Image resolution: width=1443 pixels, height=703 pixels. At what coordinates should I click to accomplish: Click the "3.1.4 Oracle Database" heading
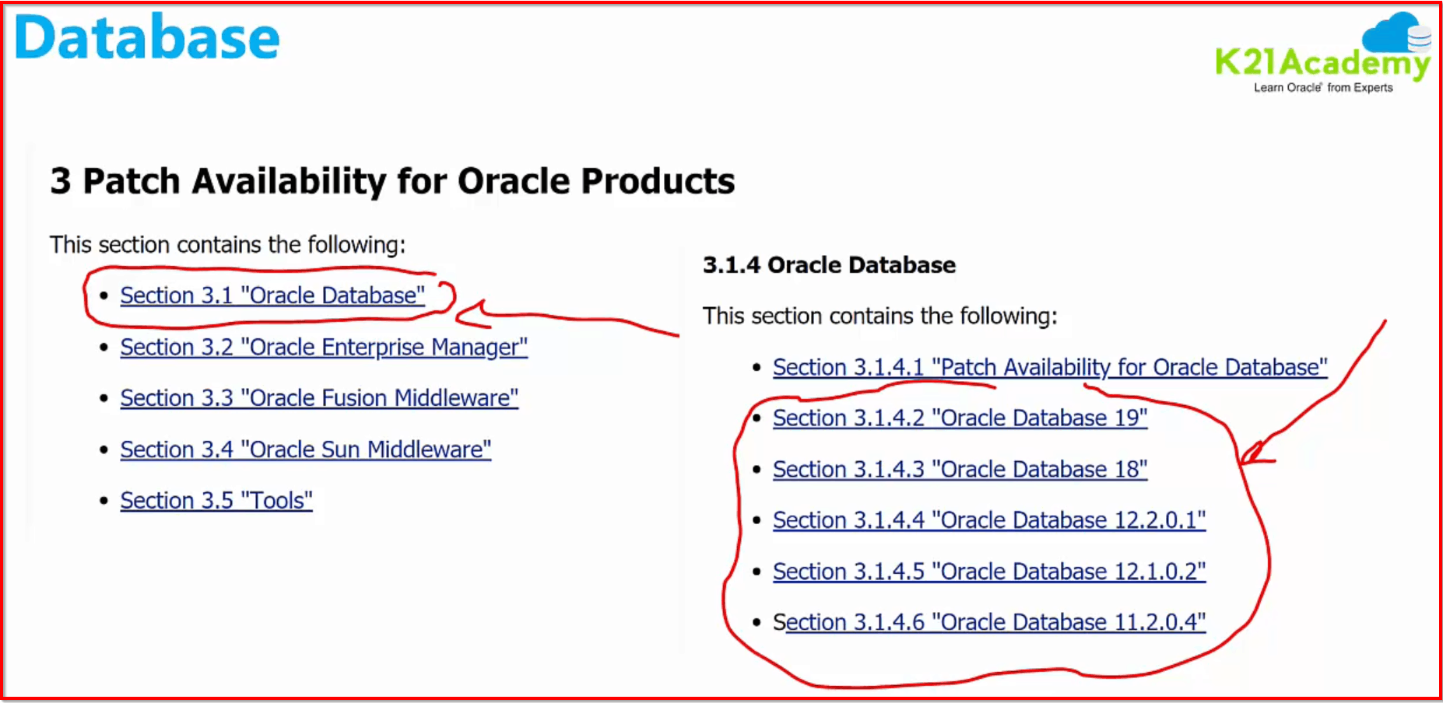pos(829,265)
